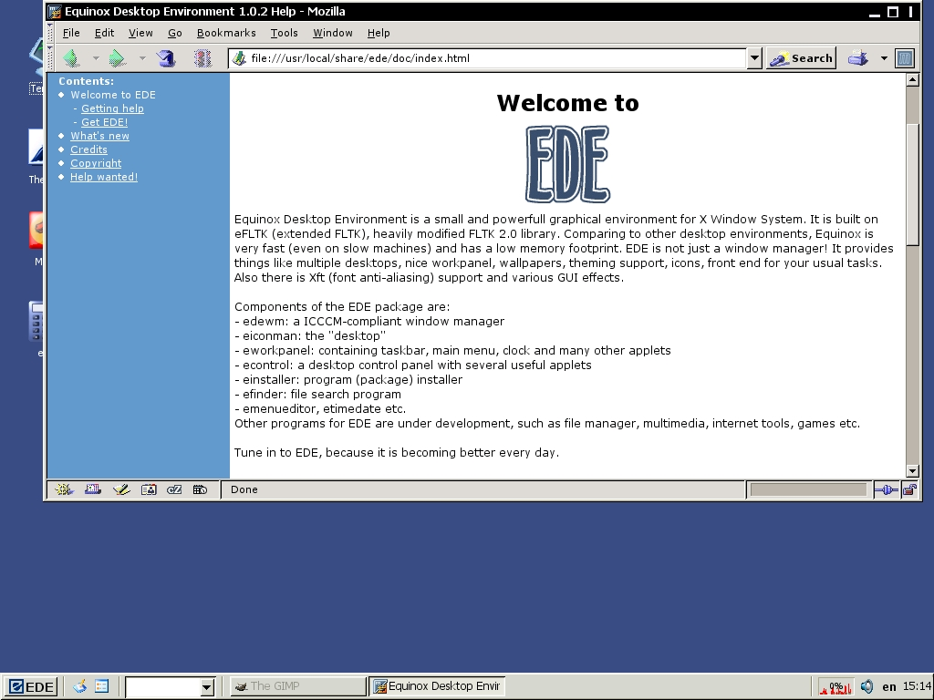
Task: Click the show desktop icon in panel
Action: click(x=80, y=686)
